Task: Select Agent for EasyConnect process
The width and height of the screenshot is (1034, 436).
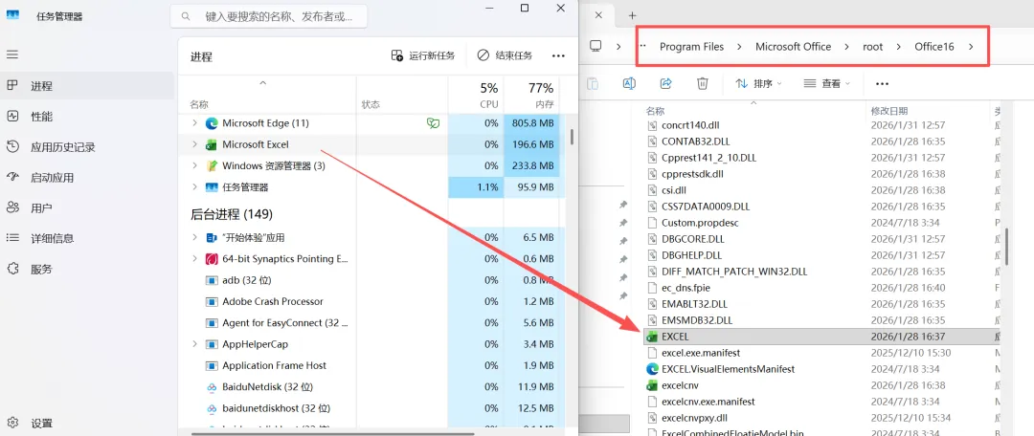Action: (x=371, y=323)
